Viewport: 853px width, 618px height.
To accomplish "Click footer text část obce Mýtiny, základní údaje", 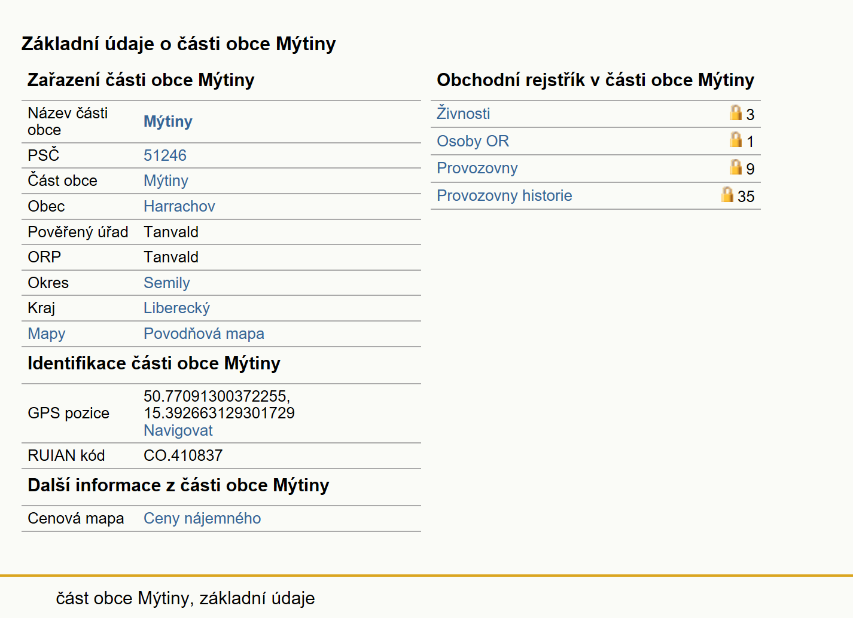I will (185, 598).
